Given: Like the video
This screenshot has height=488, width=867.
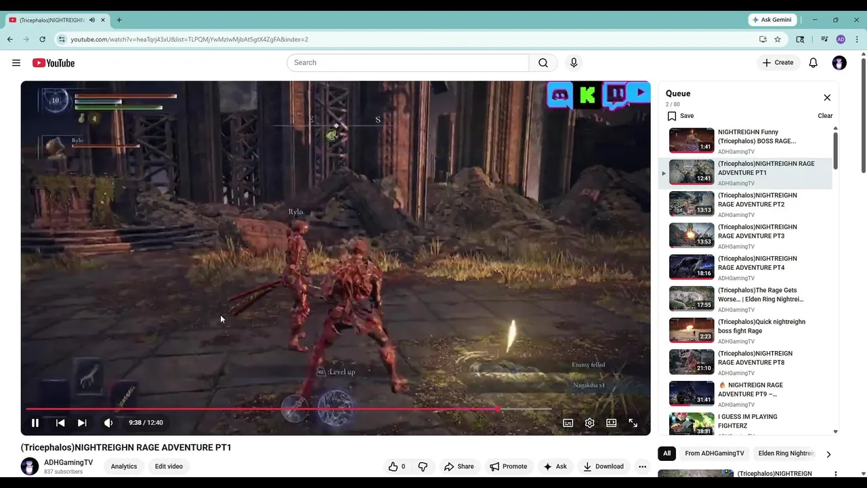Looking at the screenshot, I should click(397, 466).
